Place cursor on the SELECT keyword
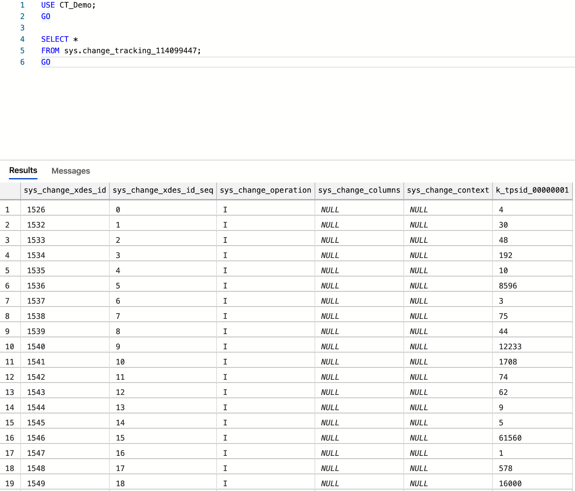575x491 pixels. [55, 39]
